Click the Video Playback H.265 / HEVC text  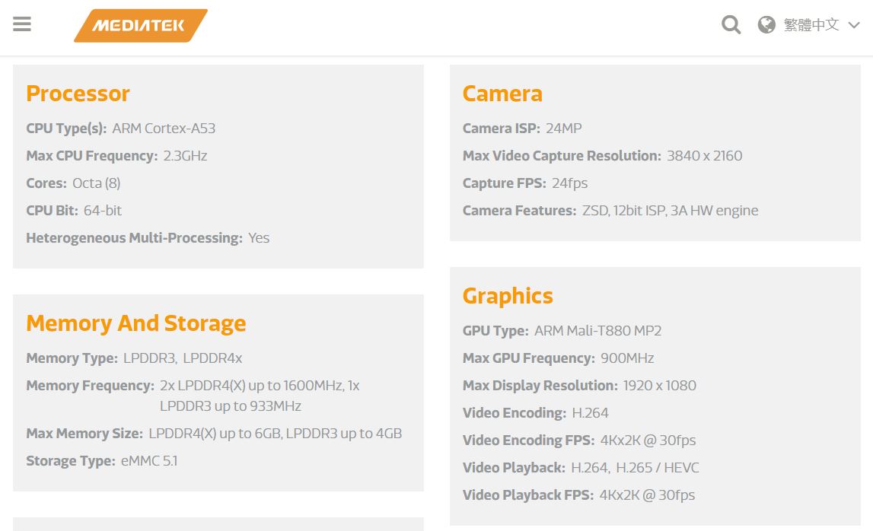click(x=657, y=468)
